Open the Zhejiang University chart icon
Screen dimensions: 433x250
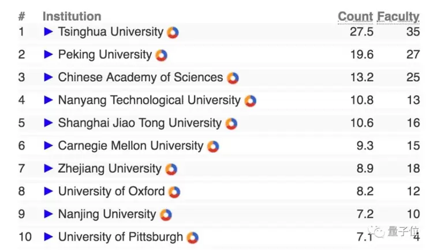tap(171, 169)
